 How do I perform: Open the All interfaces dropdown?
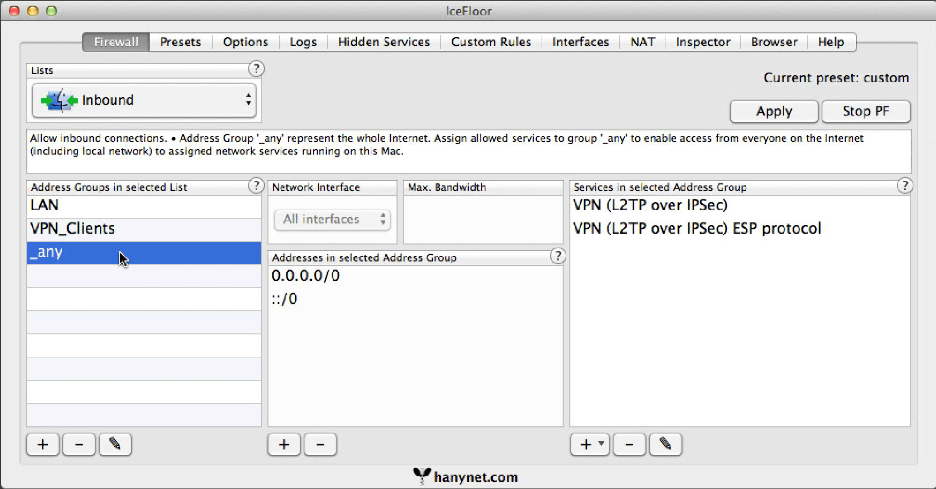coord(332,219)
